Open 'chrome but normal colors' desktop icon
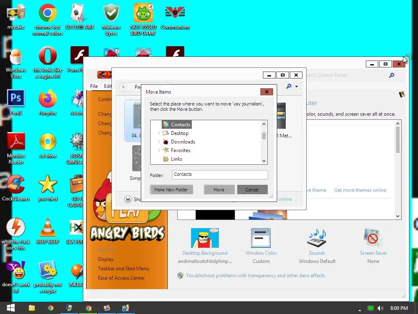Screen dimensions: 418x314 click(x=47, y=20)
